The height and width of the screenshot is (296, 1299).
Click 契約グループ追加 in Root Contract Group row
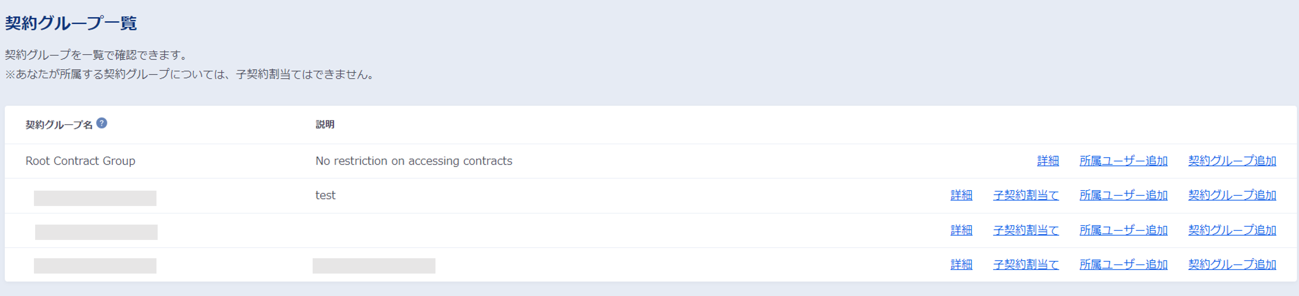1231,161
